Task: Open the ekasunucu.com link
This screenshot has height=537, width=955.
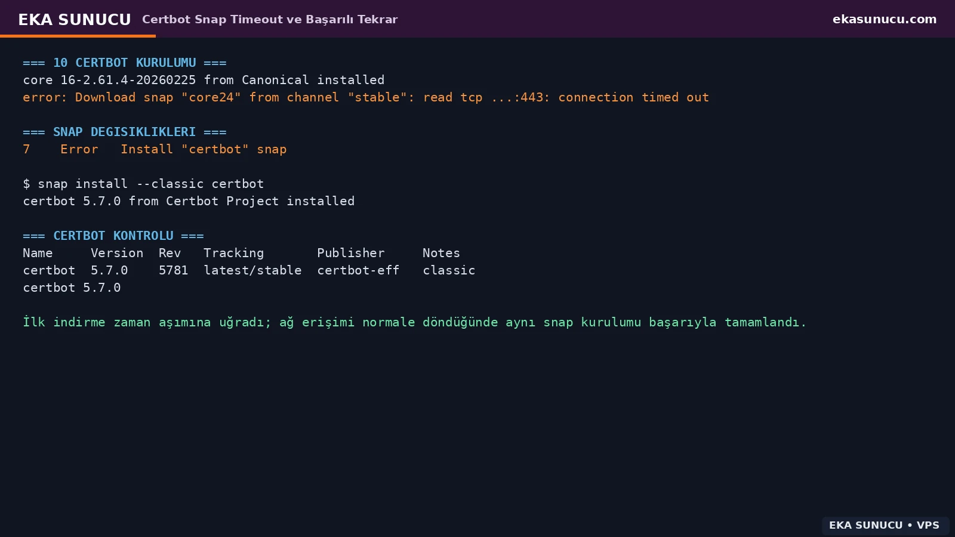Action: 885,19
